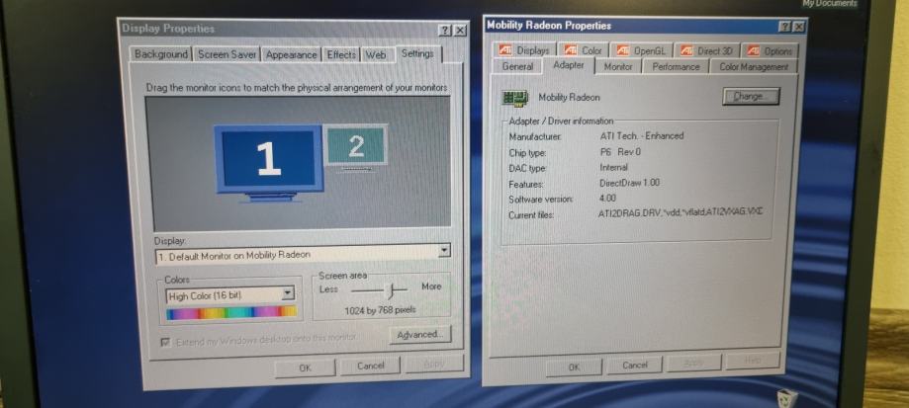
Task: Click help question mark in Display Properties
Action: [x=445, y=31]
